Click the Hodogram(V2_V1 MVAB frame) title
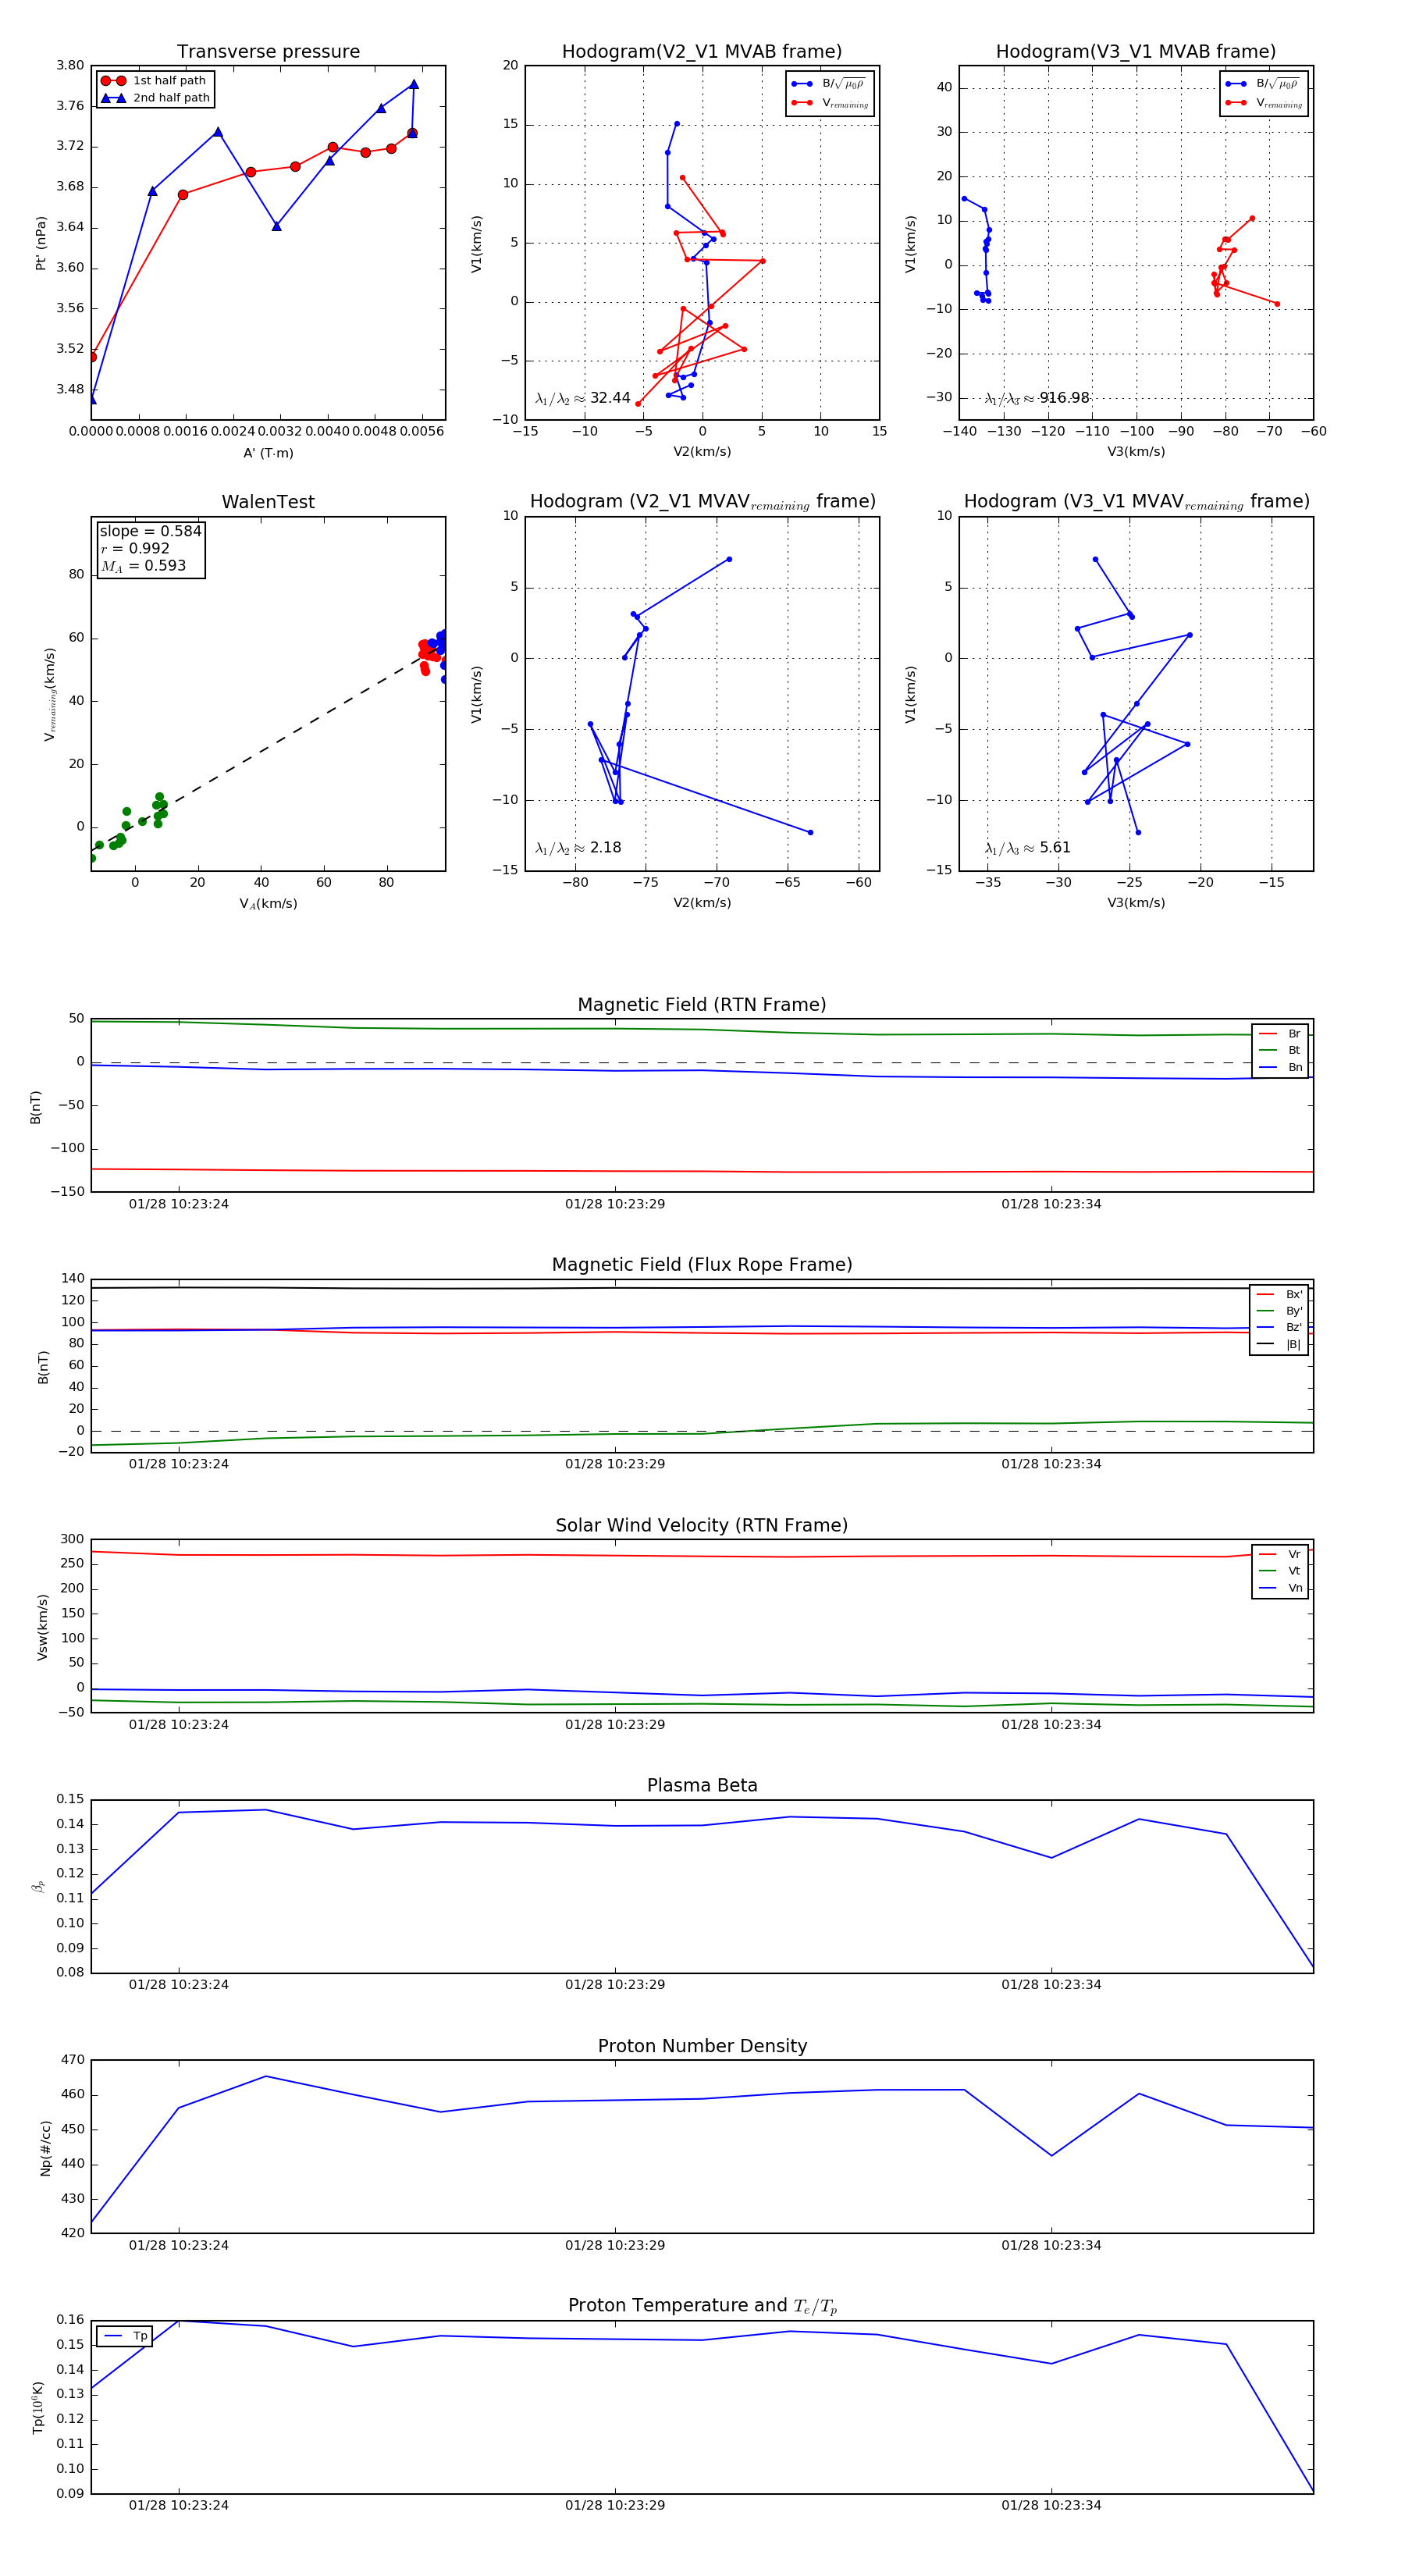 coord(702,52)
